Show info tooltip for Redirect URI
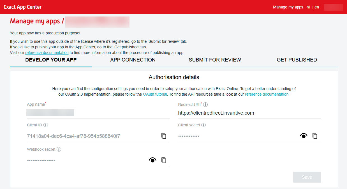The image size is (347, 189). click(x=205, y=105)
